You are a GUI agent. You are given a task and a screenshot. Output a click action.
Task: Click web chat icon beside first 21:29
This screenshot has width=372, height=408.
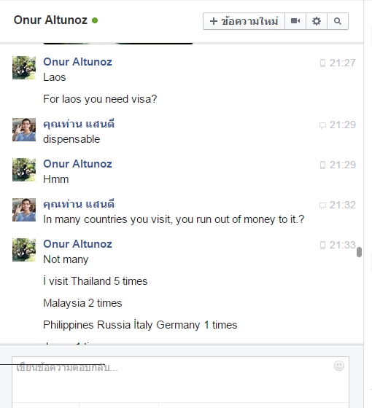(322, 125)
